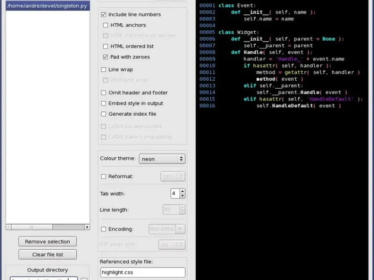This screenshot has height=280, width=374.
Task: Click the Referenced style file field highlight.css
Action: [143, 272]
